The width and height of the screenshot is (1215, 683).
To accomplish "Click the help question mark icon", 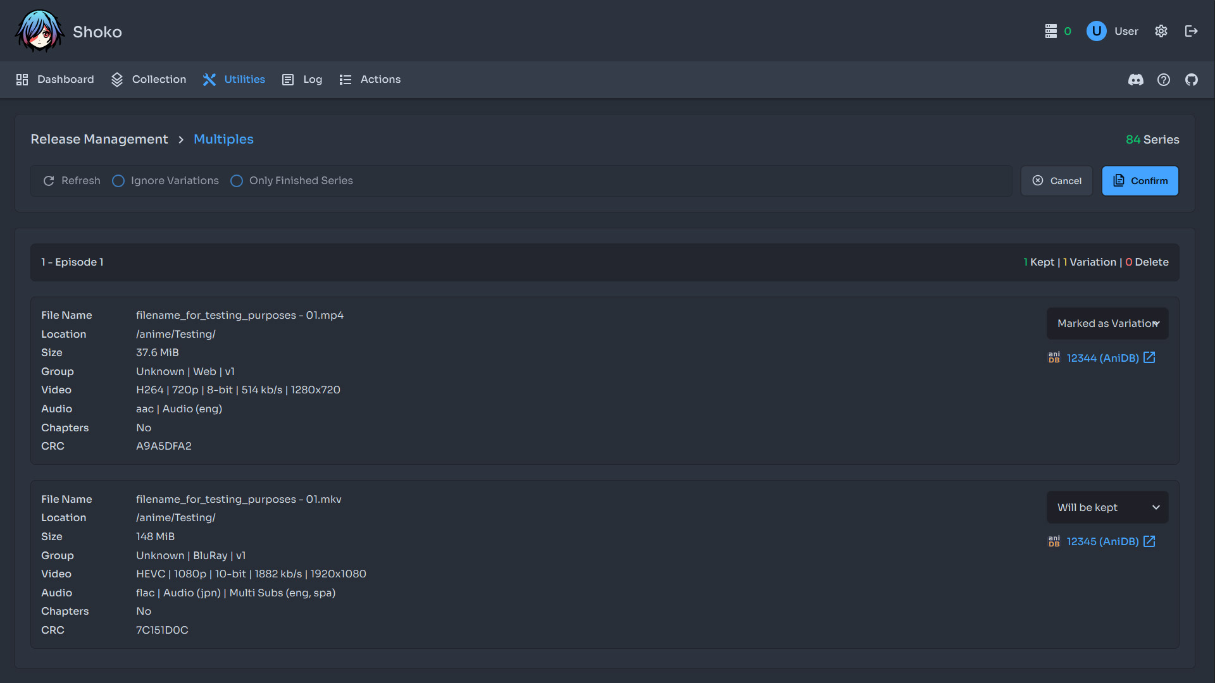I will point(1164,80).
